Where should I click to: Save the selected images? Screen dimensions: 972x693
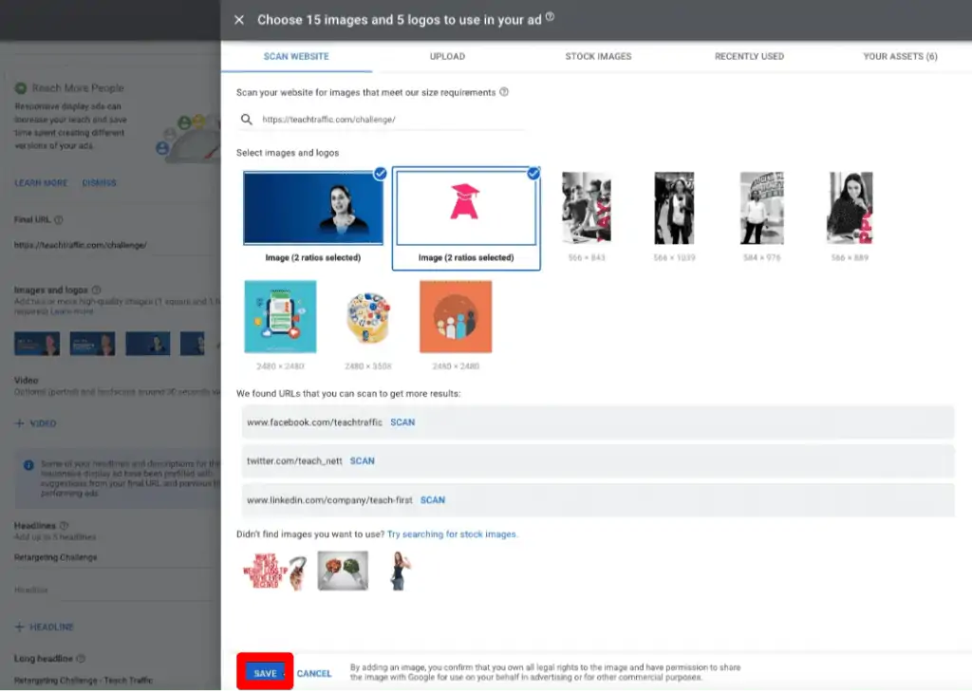(264, 672)
